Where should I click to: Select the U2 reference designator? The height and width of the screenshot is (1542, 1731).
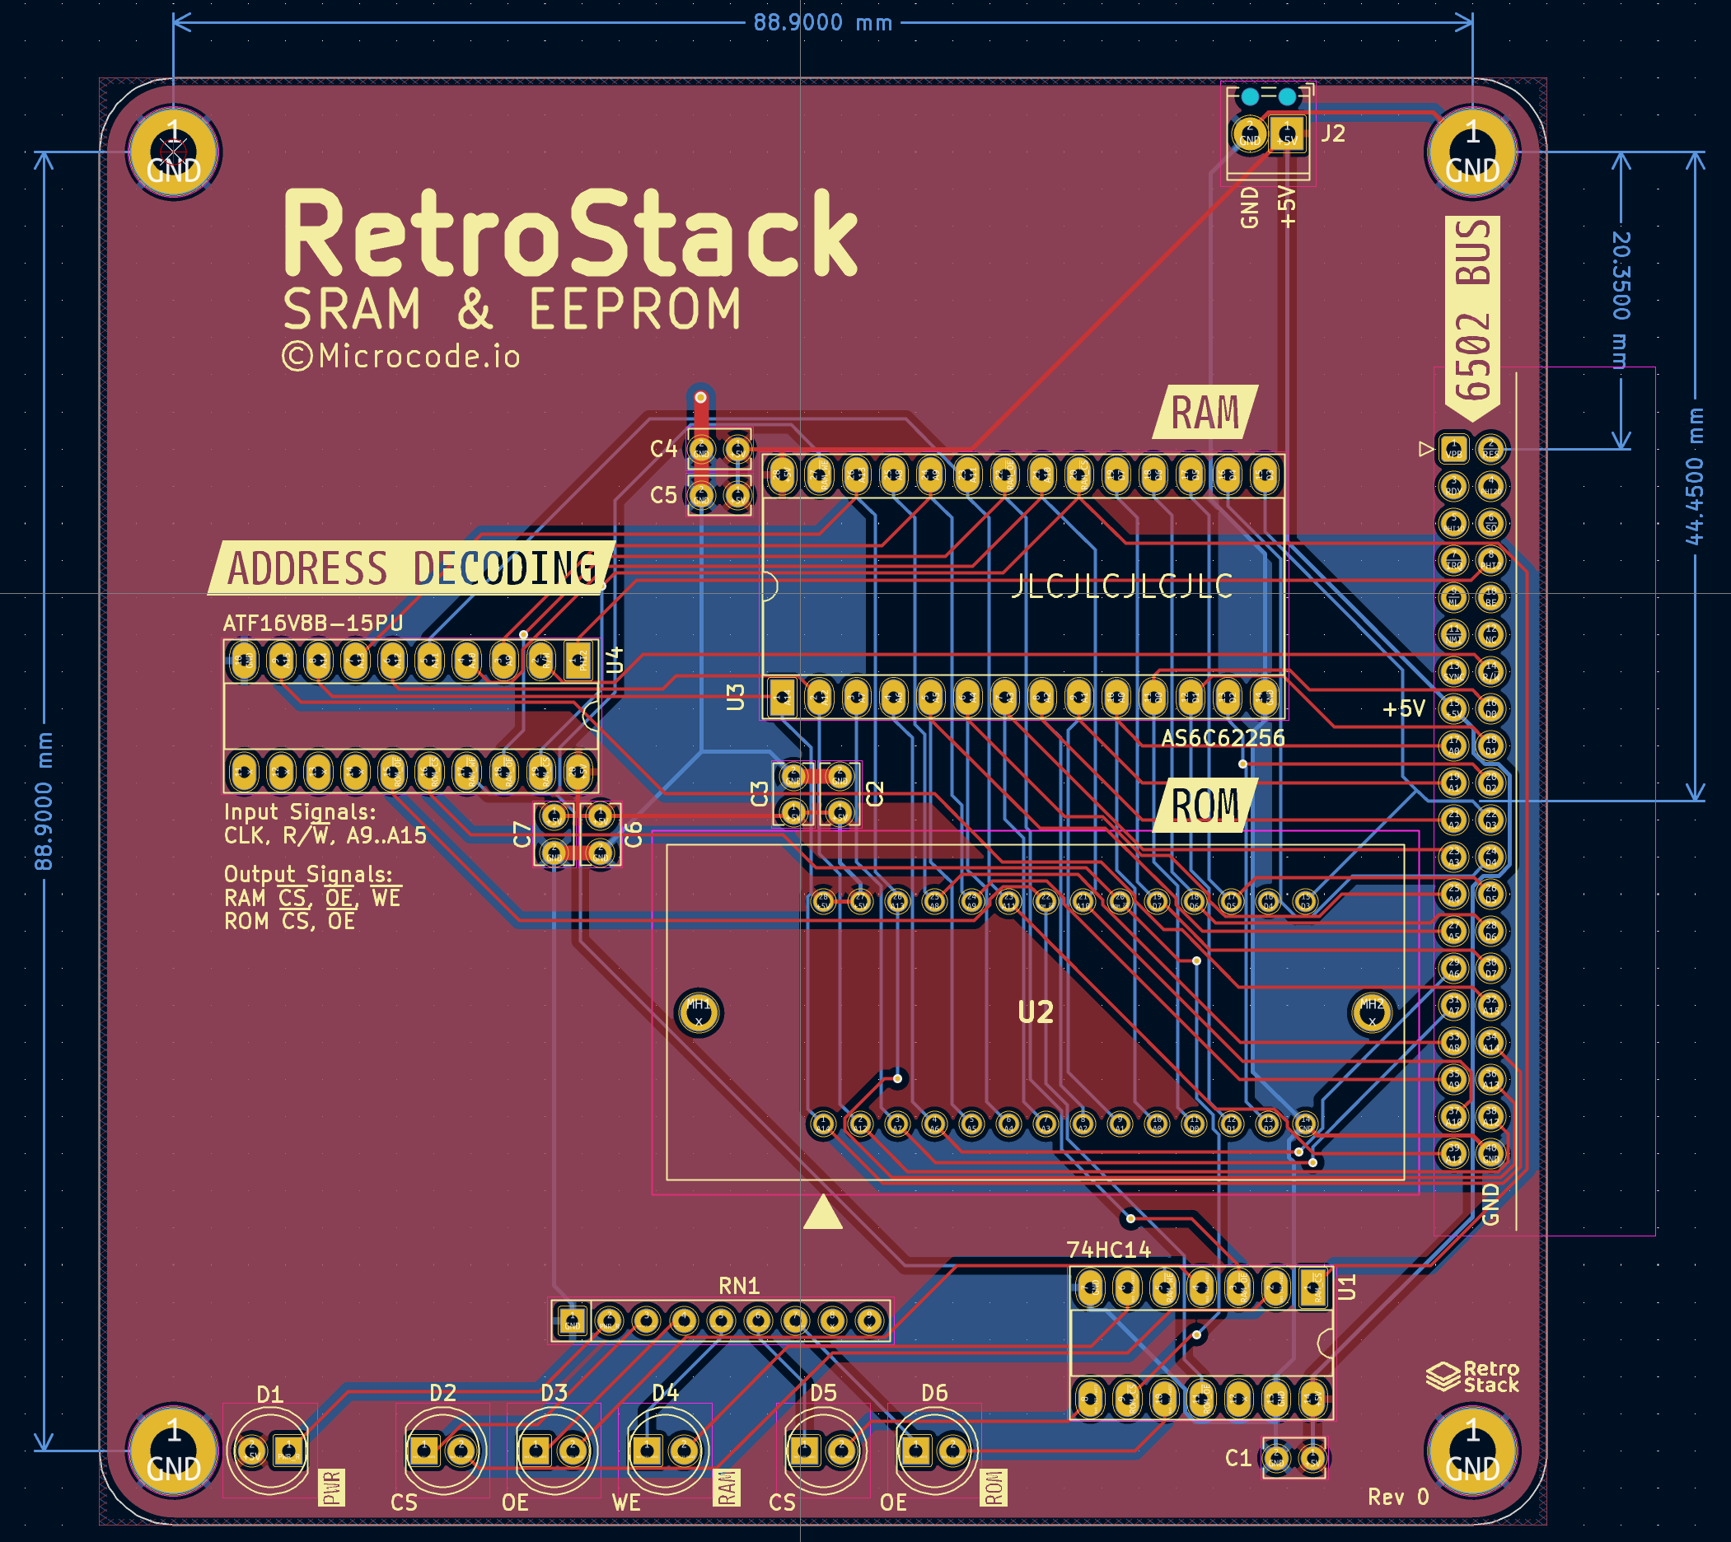[x=1036, y=1012]
